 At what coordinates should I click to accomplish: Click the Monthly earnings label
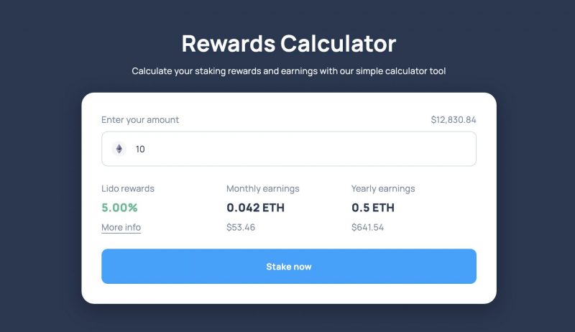tap(262, 189)
